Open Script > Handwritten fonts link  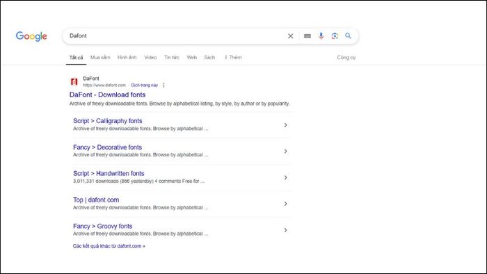pyautogui.click(x=109, y=173)
